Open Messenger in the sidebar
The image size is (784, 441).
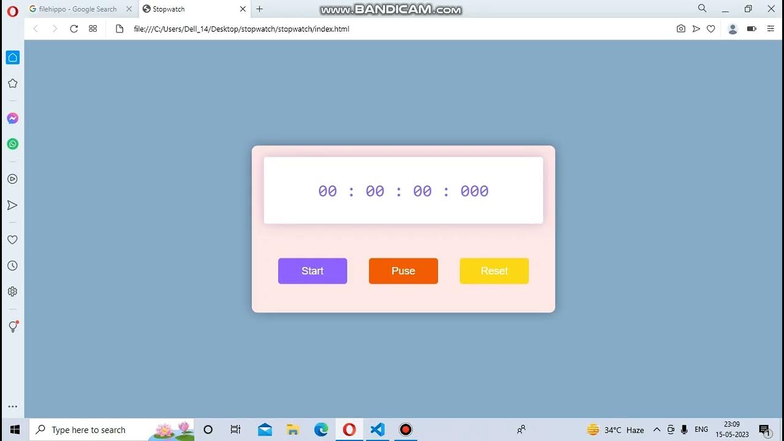pyautogui.click(x=12, y=118)
